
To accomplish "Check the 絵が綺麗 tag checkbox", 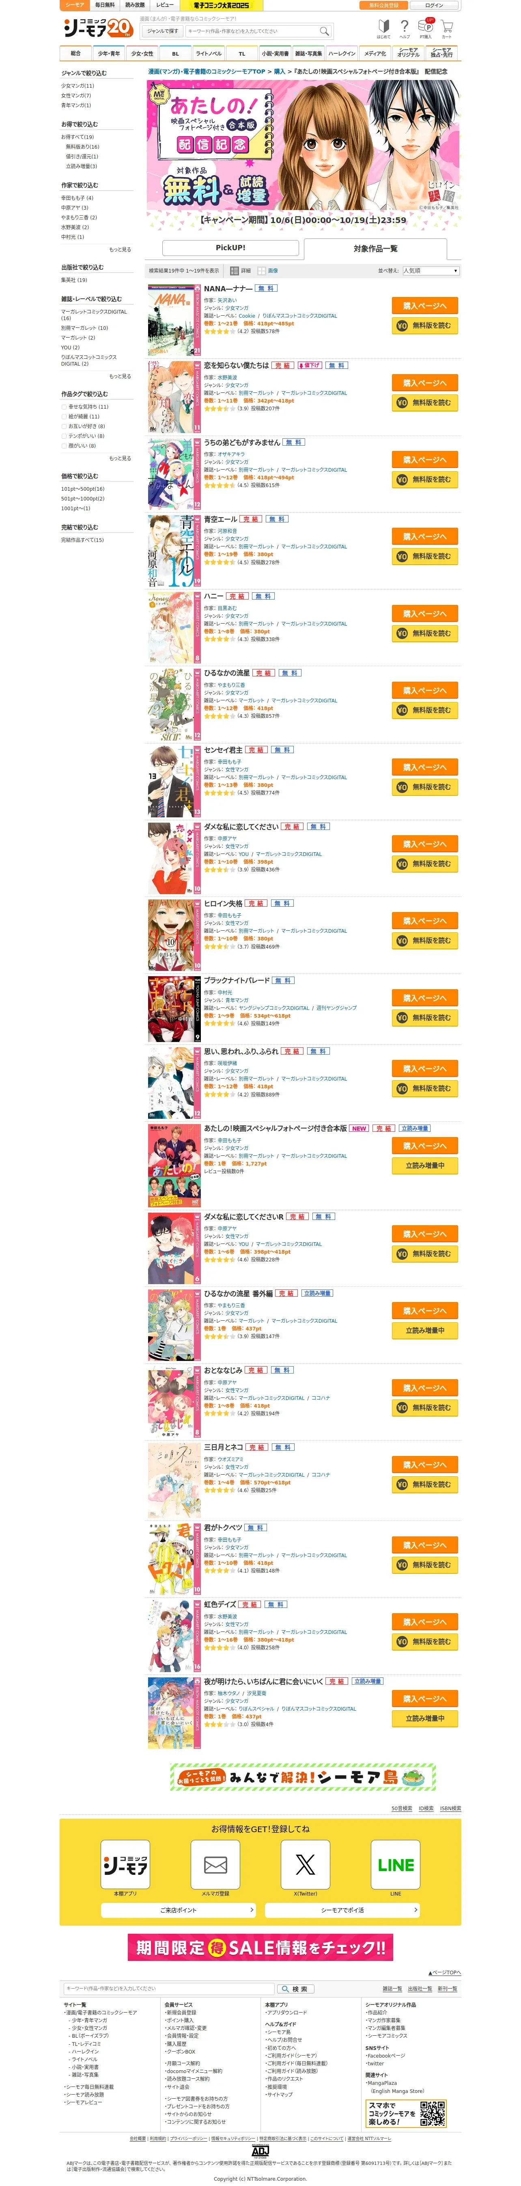I will (64, 417).
